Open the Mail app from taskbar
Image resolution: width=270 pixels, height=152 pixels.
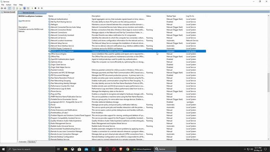(86, 149)
